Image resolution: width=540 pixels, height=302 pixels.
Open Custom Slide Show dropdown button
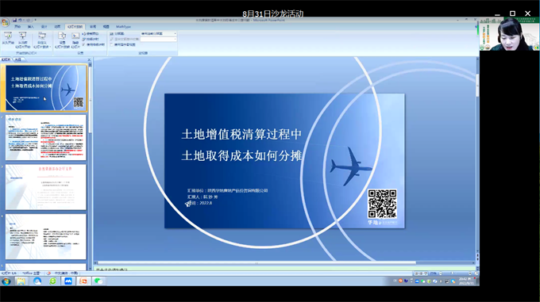[x=42, y=40]
